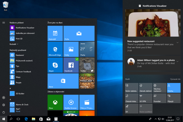The image size is (183, 122).
Task: Clear all notifications with Vymazat vše
Action: point(175,79)
